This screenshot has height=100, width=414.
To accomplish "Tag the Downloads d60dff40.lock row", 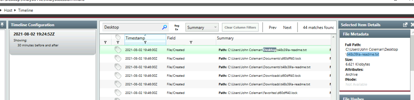I will point(118,75).
